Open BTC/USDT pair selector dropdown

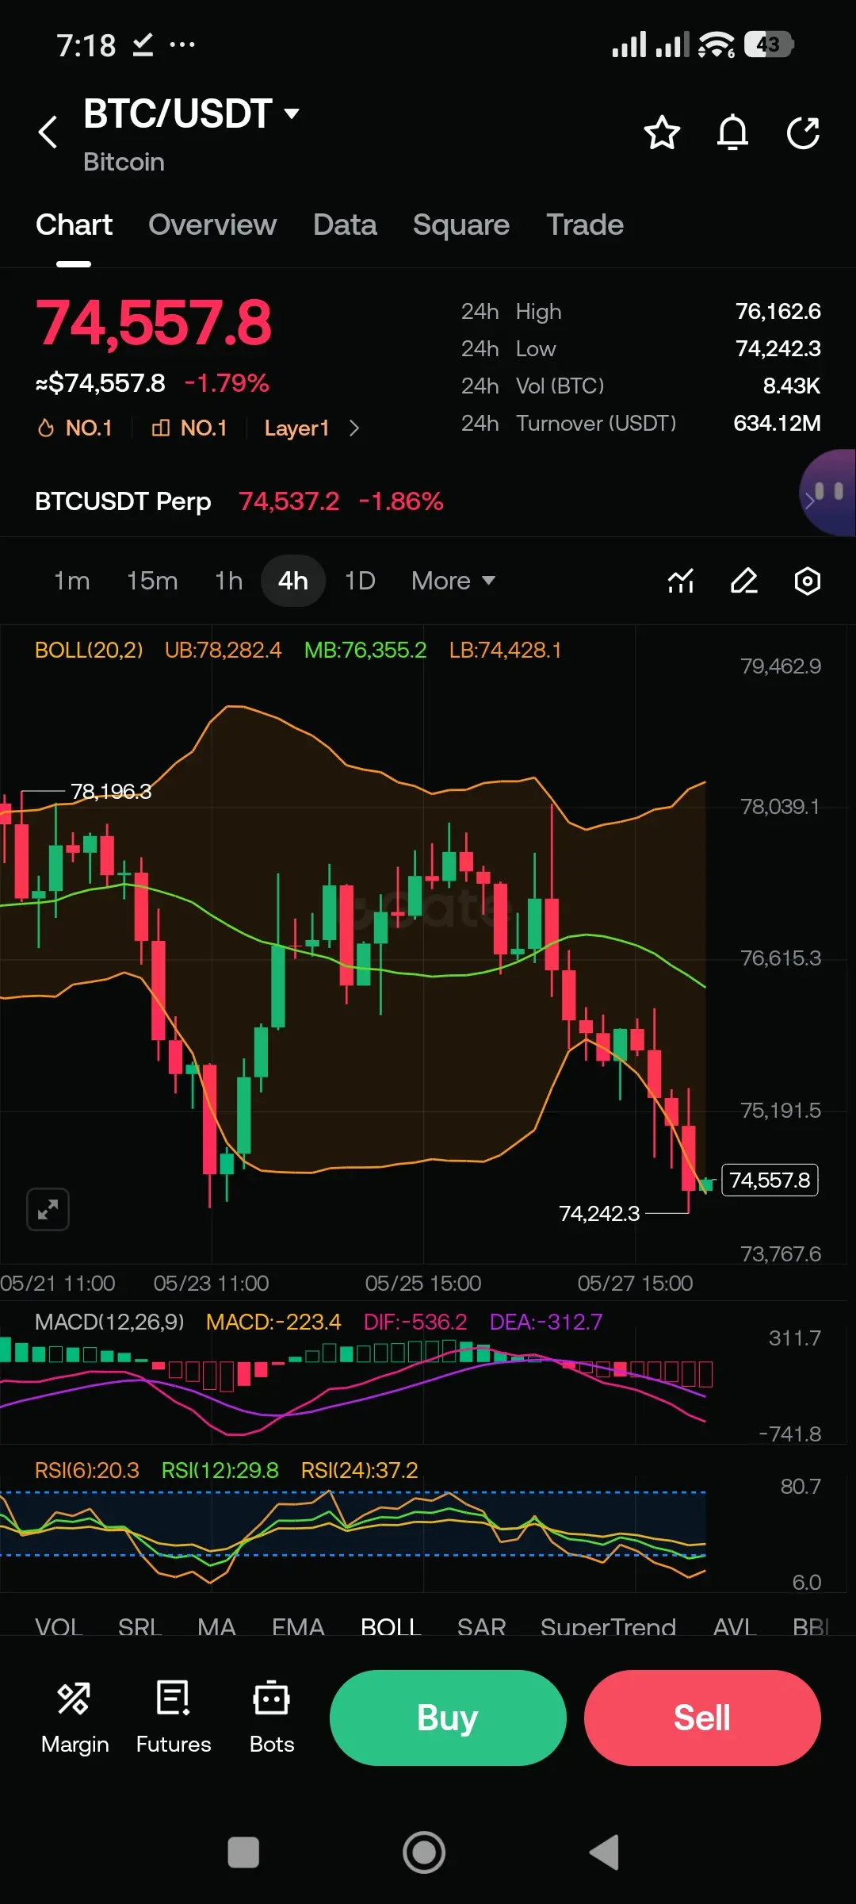click(192, 113)
